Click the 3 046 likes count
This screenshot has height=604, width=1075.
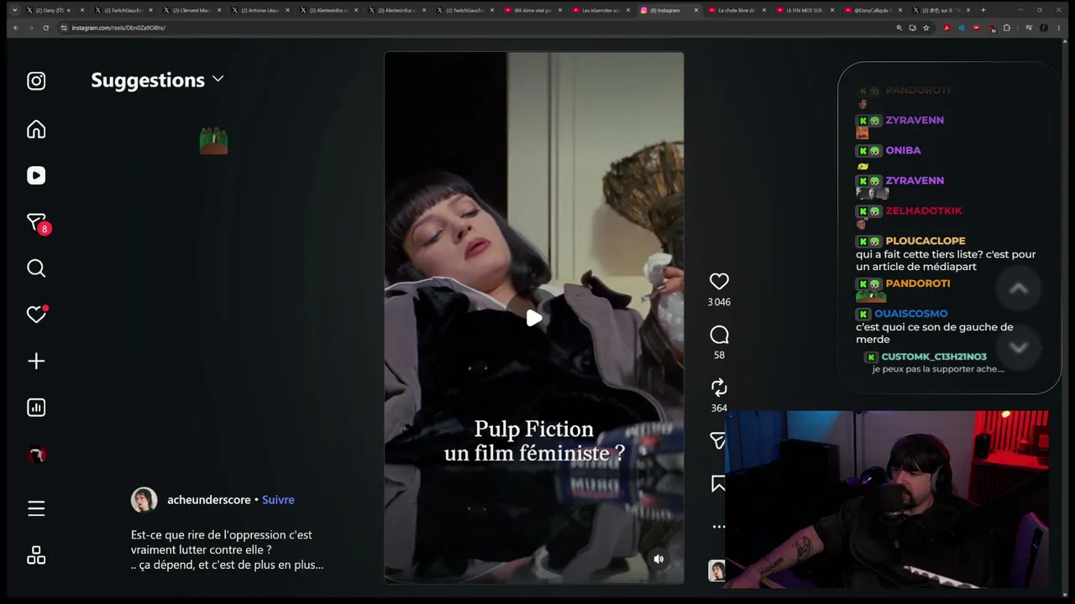pos(719,302)
